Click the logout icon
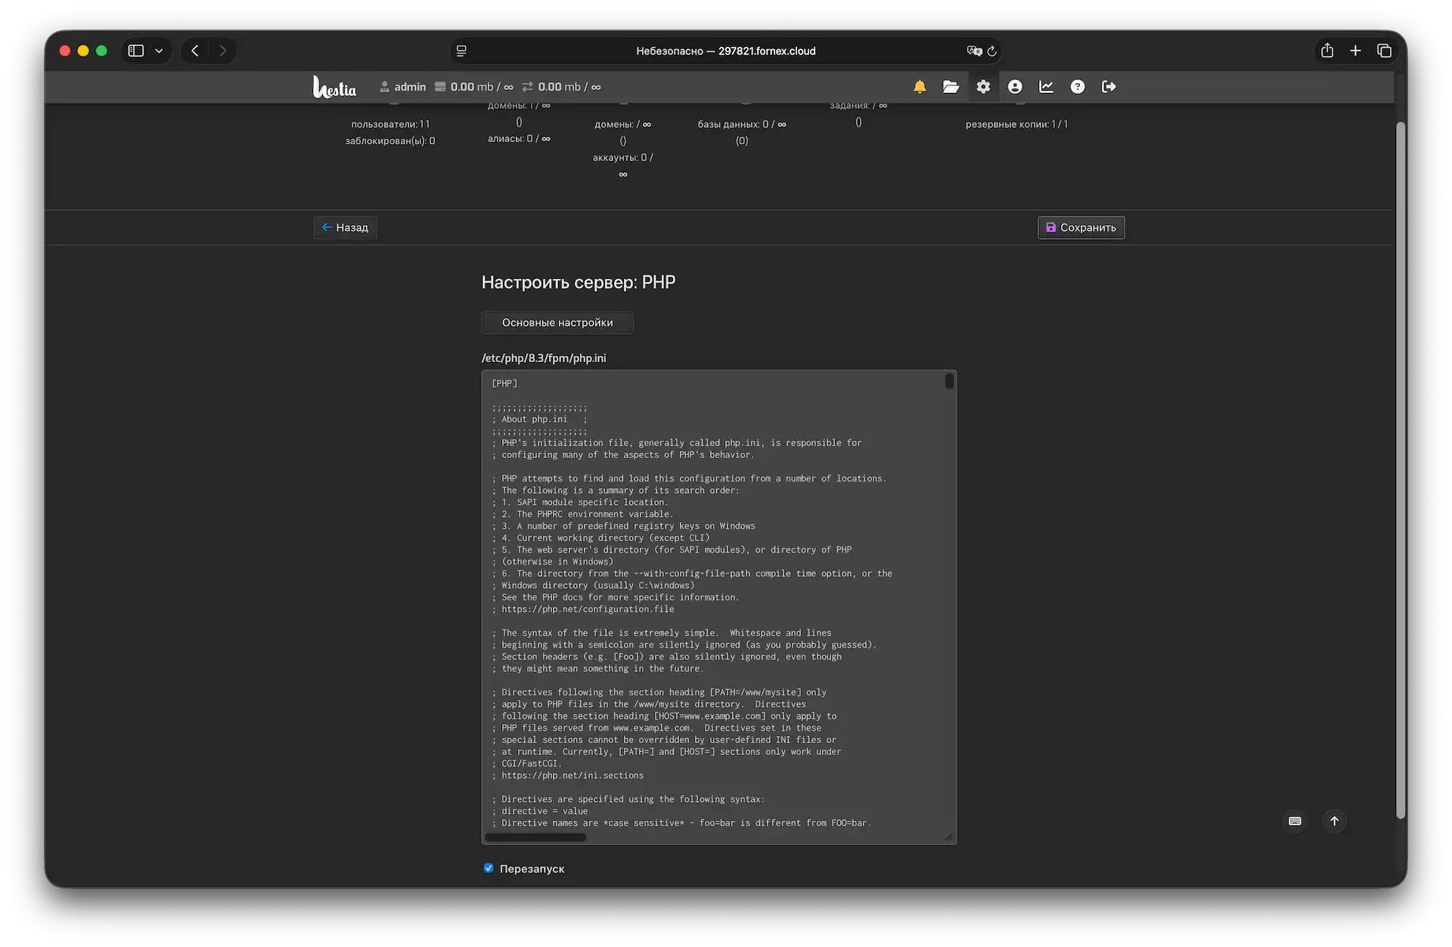 click(1109, 87)
